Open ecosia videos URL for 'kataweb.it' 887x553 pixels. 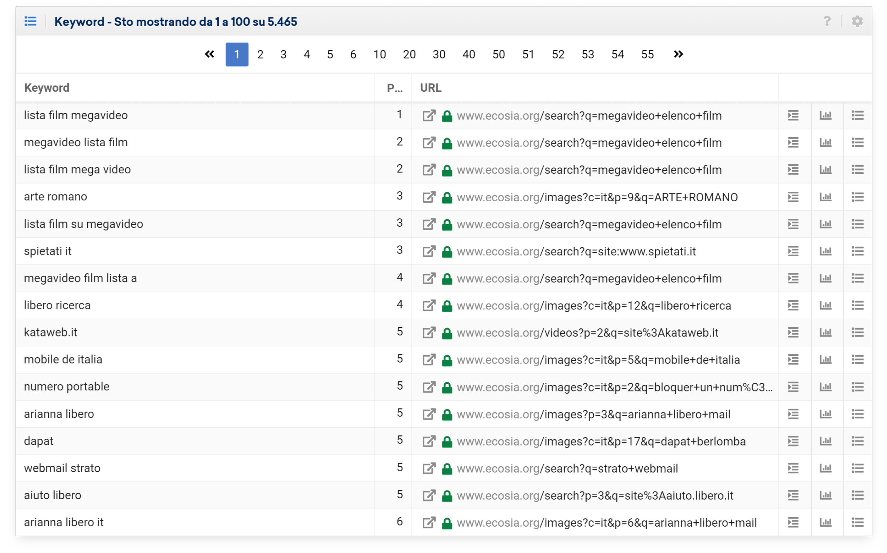pyautogui.click(x=588, y=332)
